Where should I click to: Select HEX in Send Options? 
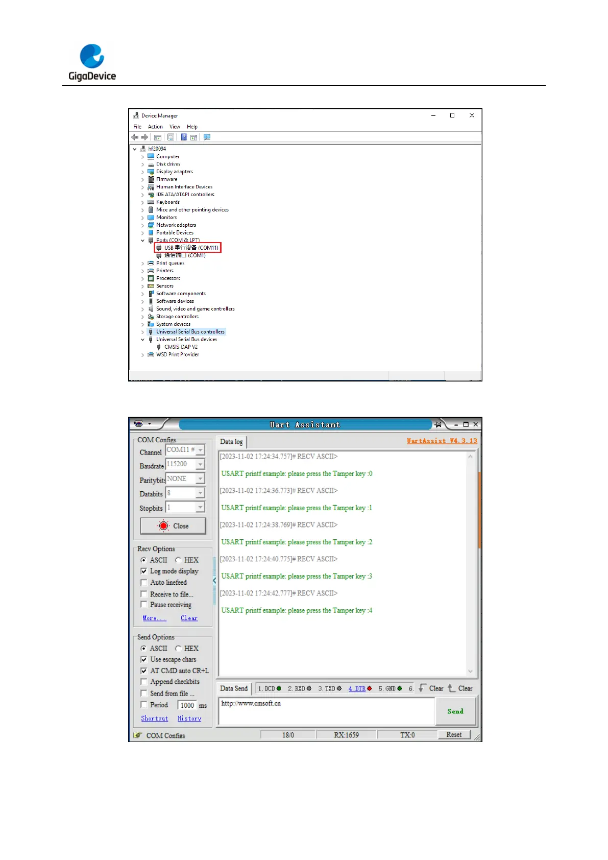coord(178,649)
